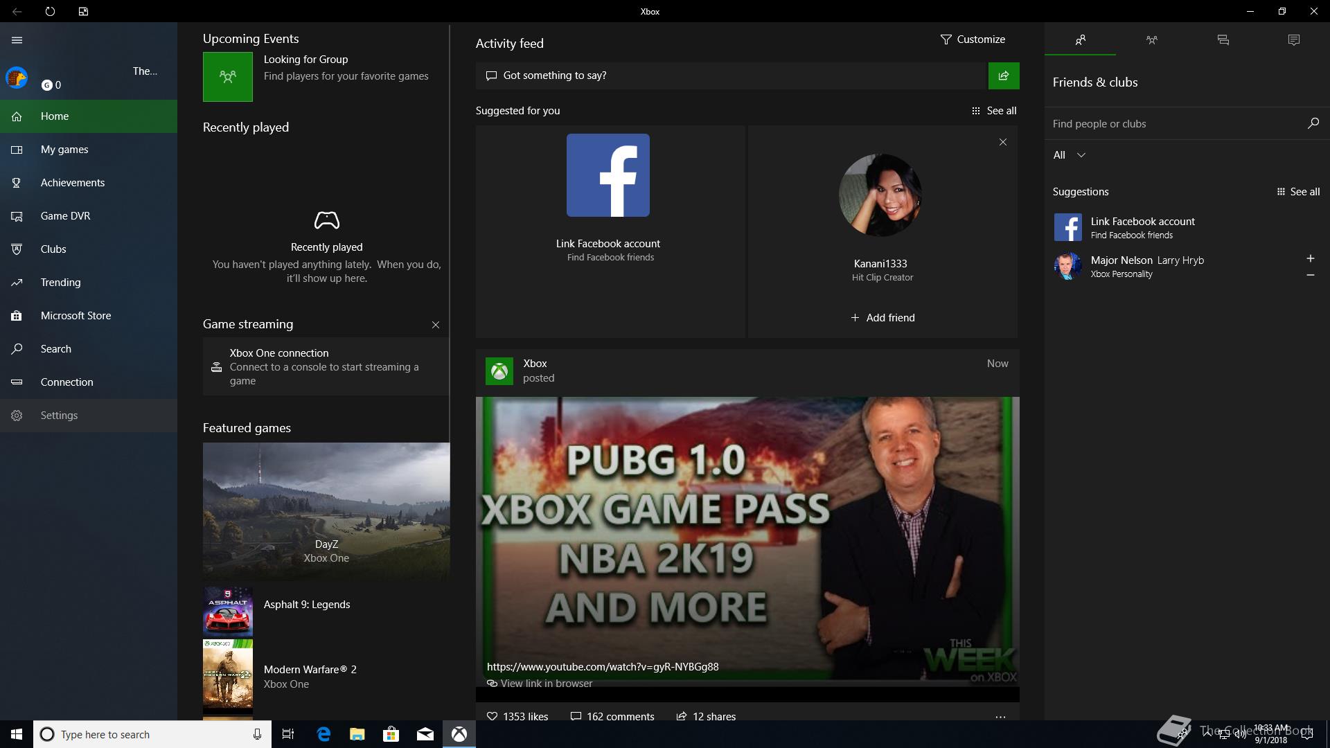Open Xbox One connection streaming option
The image size is (1330, 748).
click(x=326, y=367)
